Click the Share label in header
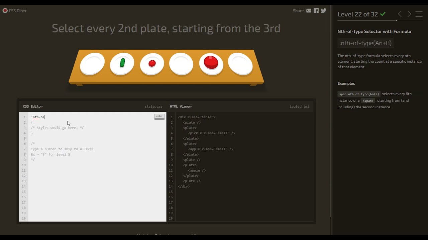Viewport: 428px width, 240px height. [298, 11]
